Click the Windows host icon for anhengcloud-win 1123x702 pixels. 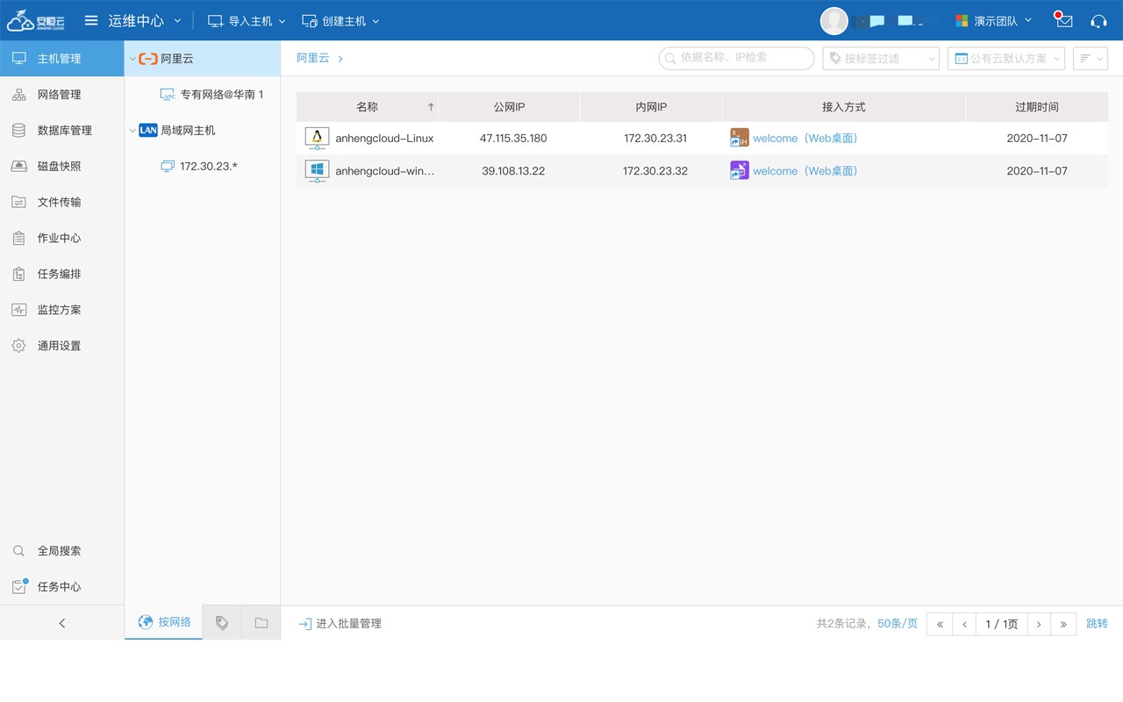317,170
